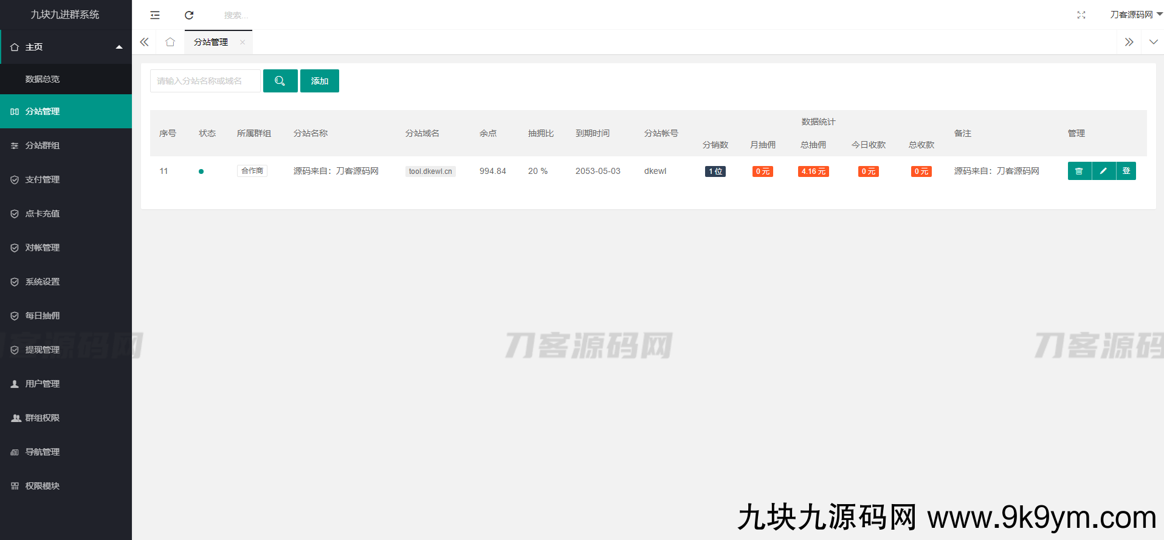Toggle the green status dot in row
The width and height of the screenshot is (1164, 540).
201,171
